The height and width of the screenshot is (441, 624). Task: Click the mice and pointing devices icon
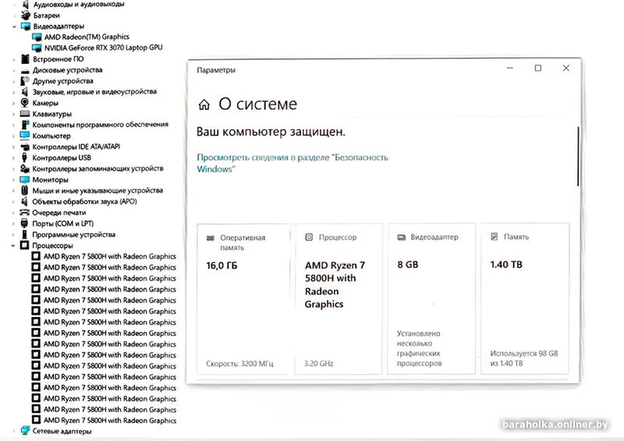[25, 190]
